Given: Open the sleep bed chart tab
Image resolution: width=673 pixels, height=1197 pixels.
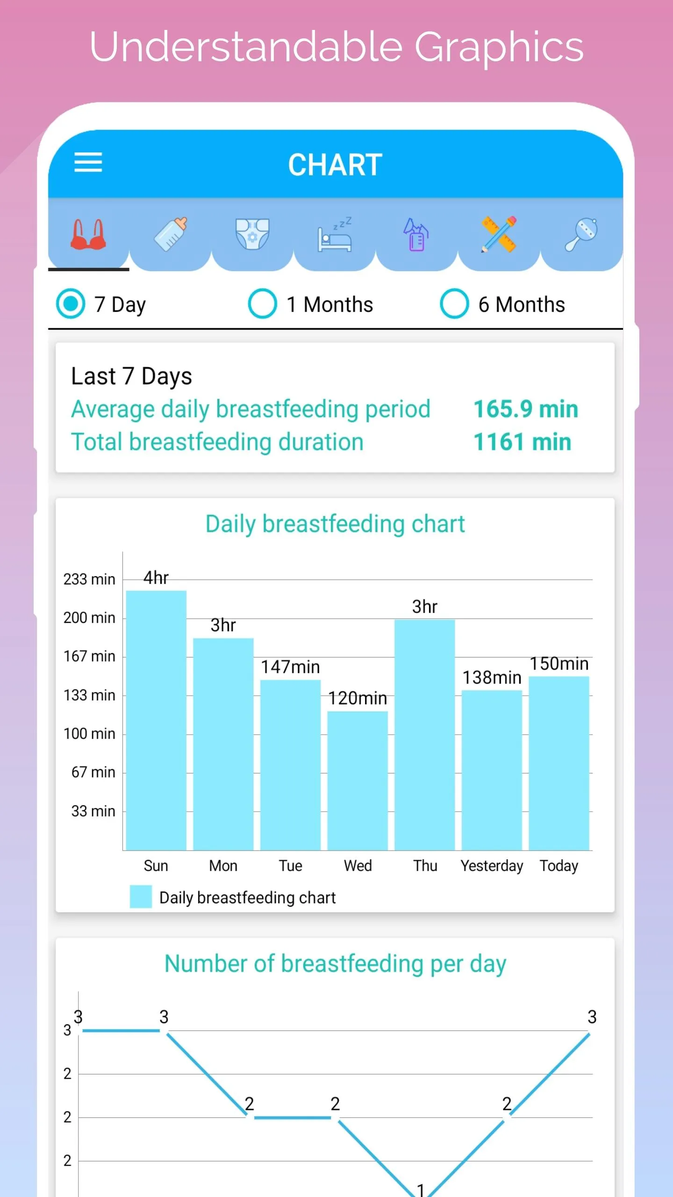Looking at the screenshot, I should pyautogui.click(x=335, y=234).
